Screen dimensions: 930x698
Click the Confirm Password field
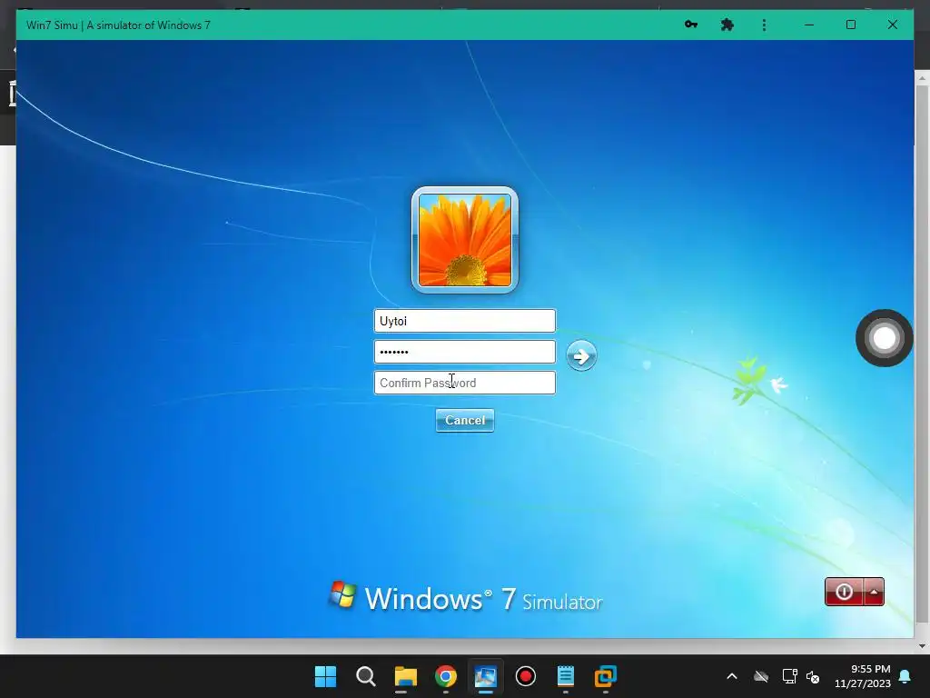(x=464, y=383)
